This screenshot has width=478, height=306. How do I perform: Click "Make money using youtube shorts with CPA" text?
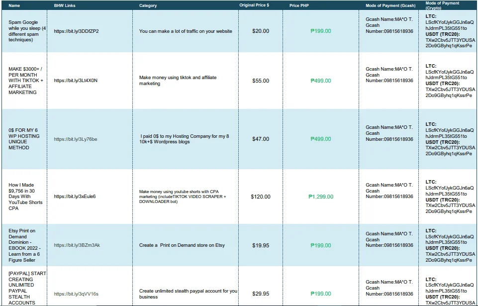(x=183, y=197)
